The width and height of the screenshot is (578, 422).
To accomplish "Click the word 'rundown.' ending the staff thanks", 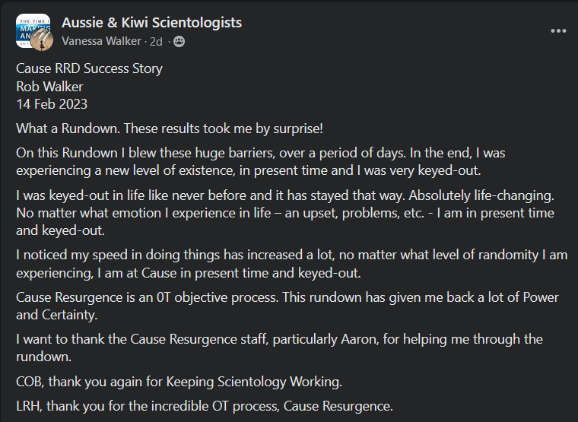I will (44, 357).
